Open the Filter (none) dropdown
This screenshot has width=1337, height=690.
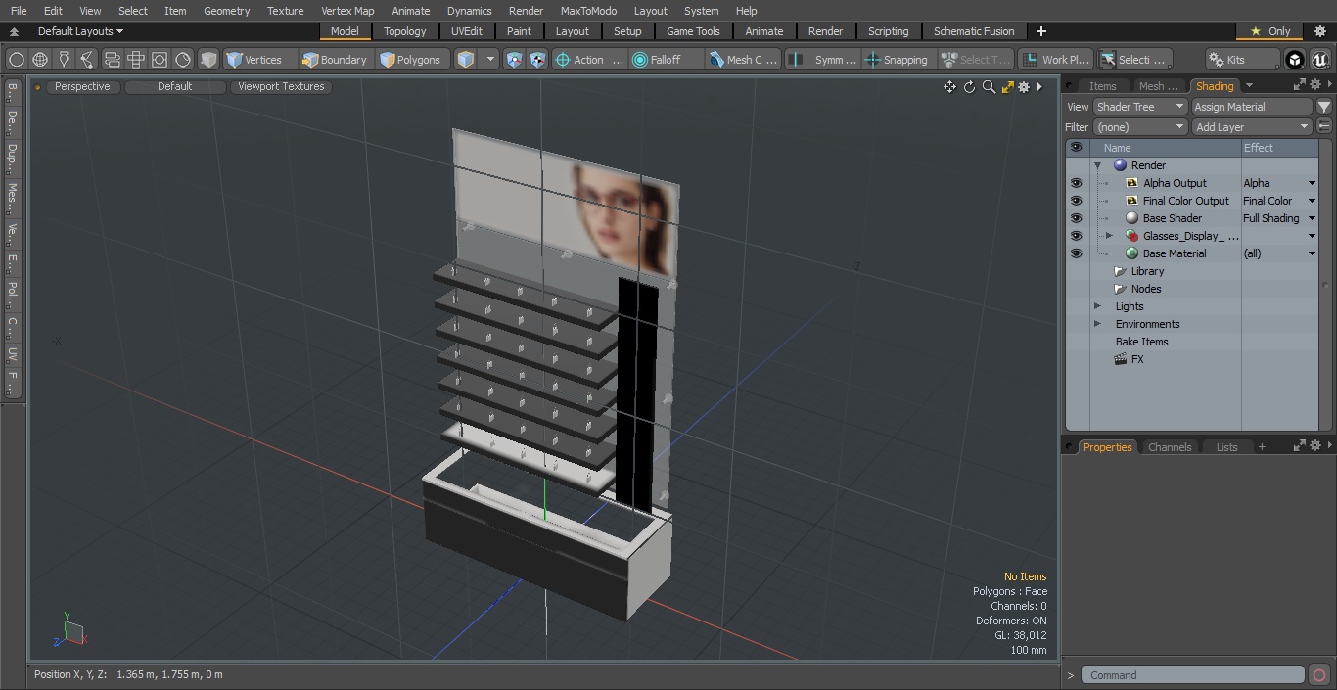(x=1140, y=127)
